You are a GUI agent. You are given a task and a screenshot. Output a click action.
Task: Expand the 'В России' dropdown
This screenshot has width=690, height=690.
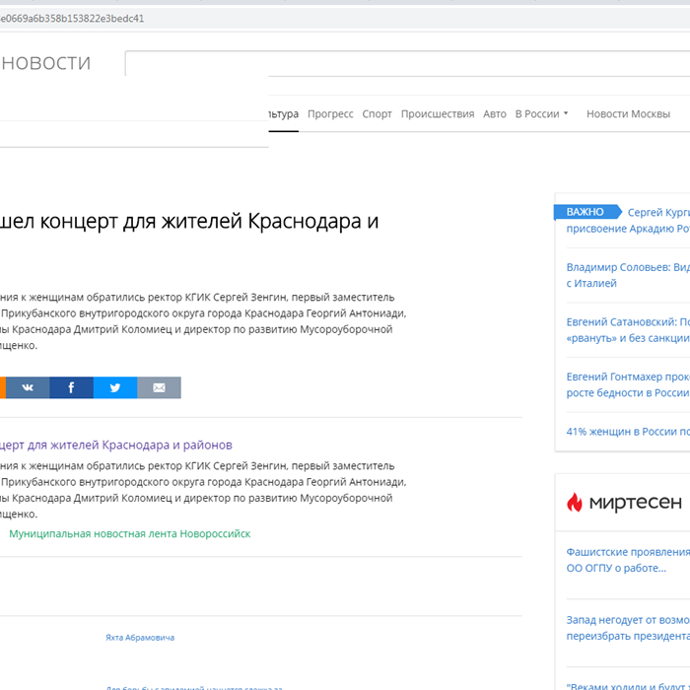[542, 114]
